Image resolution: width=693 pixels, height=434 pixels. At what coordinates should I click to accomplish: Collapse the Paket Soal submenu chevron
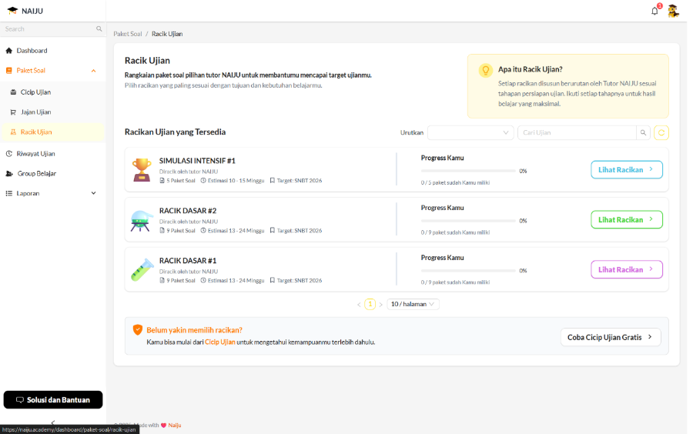click(x=94, y=71)
